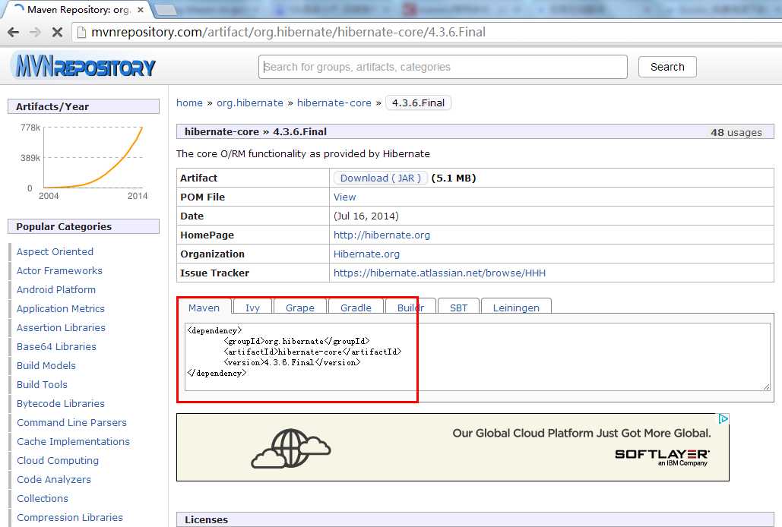
Task: Download the JAR artifact
Action: point(381,178)
